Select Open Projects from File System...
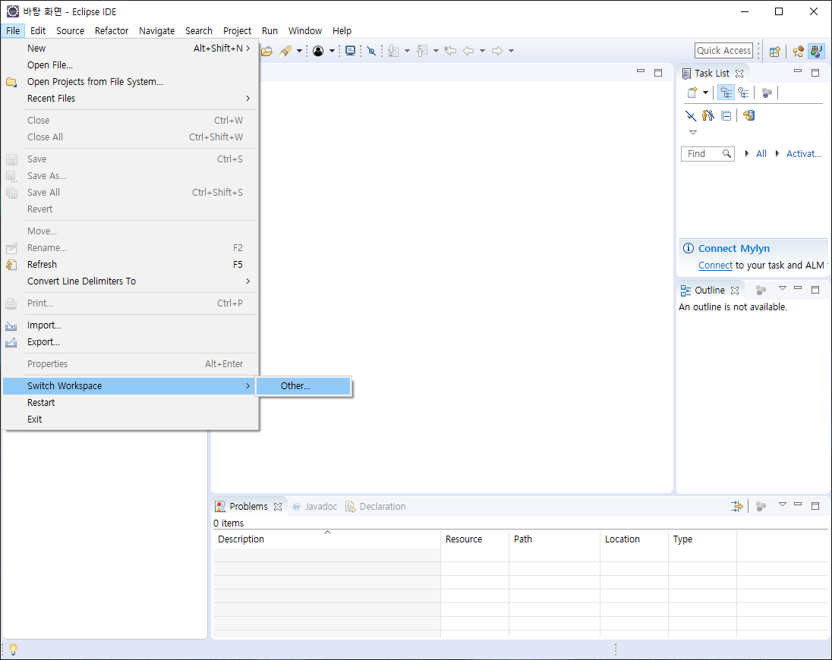Viewport: 832px width, 660px height. (130, 82)
